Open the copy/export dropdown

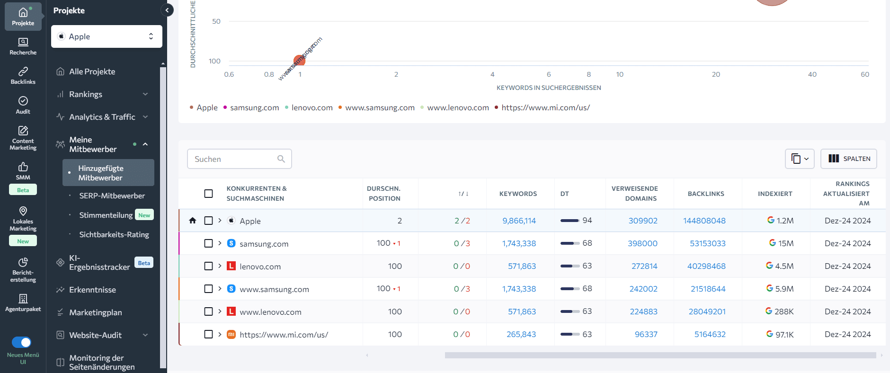pyautogui.click(x=800, y=159)
